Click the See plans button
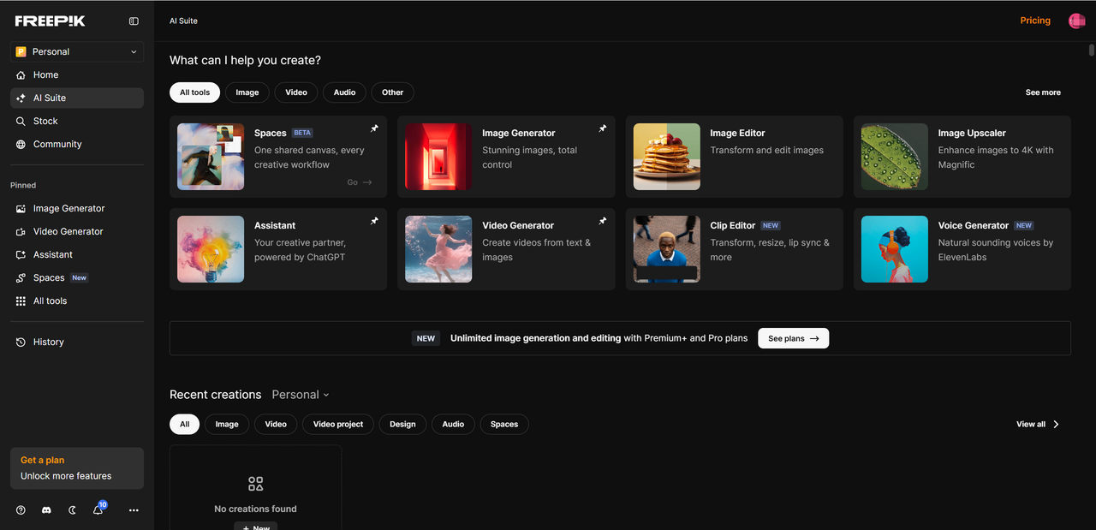 (793, 338)
